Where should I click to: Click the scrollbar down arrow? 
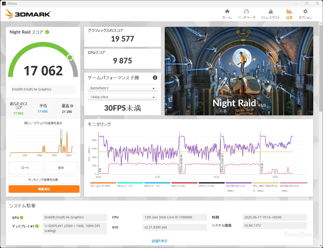pos(321,246)
